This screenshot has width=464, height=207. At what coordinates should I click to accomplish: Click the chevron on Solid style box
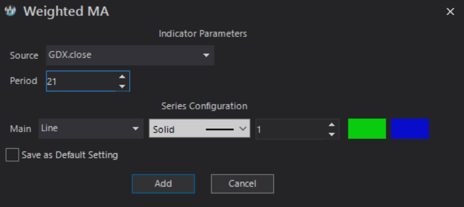click(x=242, y=129)
